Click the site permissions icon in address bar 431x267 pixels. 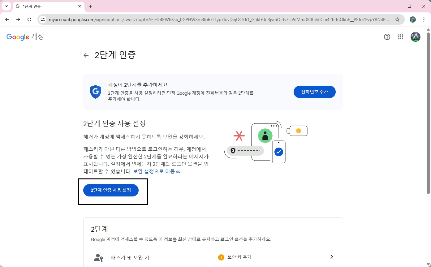coord(42,19)
